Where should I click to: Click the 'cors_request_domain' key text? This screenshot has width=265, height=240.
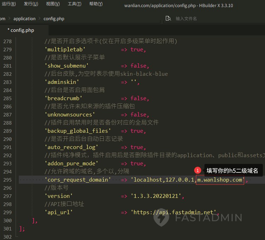pos(78,180)
